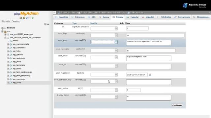Open the Disparadores tab

(201, 17)
